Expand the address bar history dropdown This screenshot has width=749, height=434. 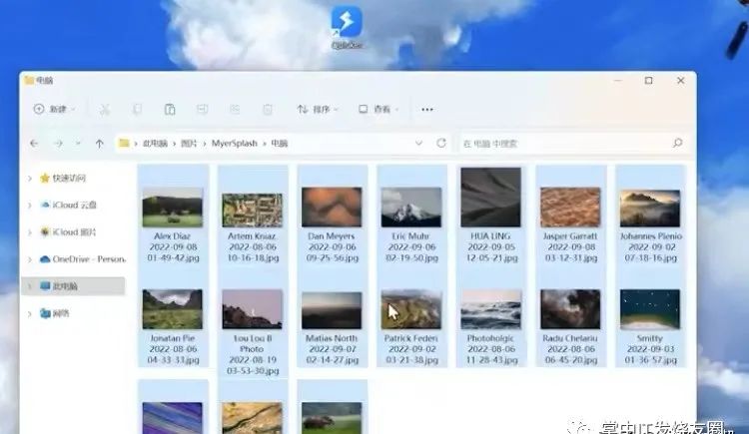click(x=418, y=144)
